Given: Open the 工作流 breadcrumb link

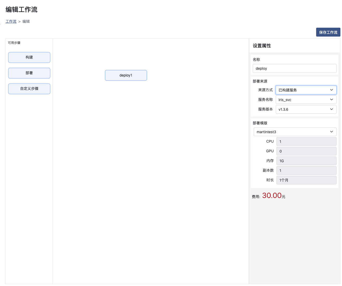Looking at the screenshot, I should pos(11,21).
